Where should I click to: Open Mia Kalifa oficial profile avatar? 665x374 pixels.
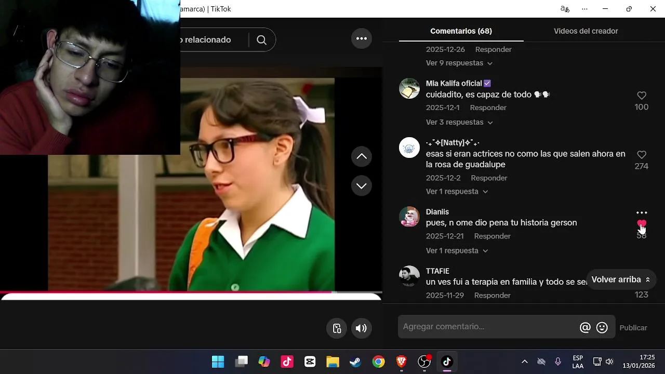point(409,88)
